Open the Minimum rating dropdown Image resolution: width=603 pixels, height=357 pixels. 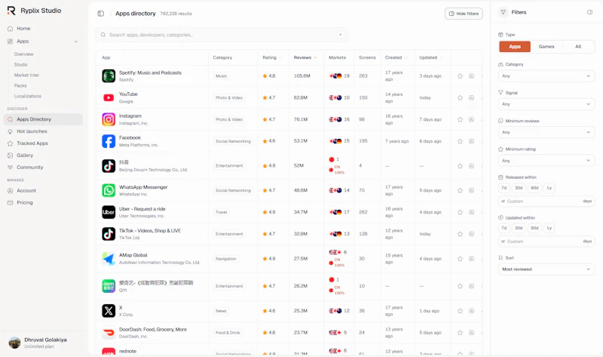(546, 161)
